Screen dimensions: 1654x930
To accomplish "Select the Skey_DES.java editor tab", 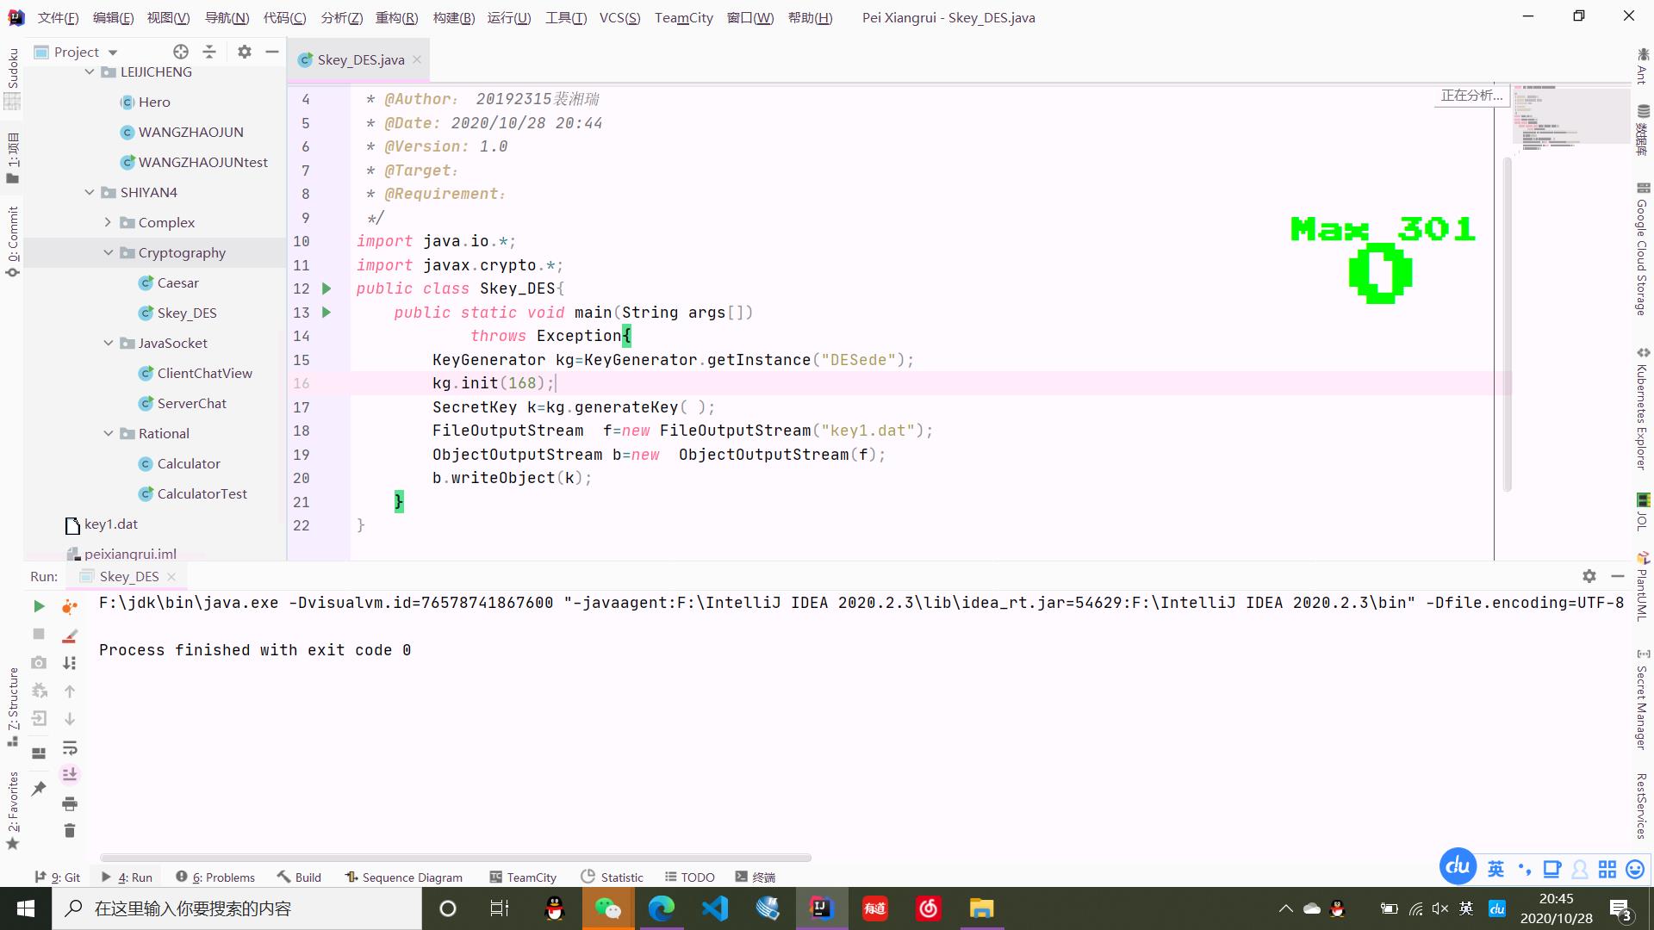I will 359,58.
